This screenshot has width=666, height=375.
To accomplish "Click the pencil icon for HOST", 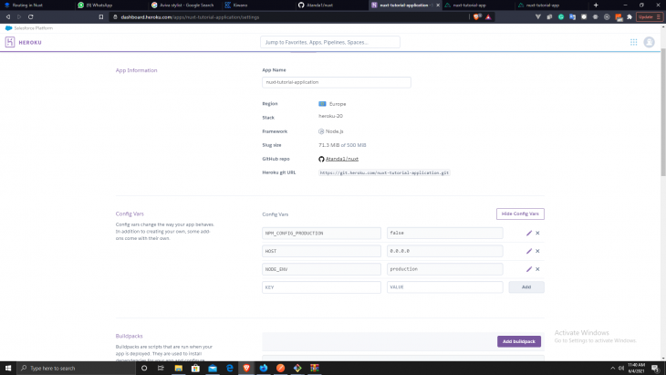I will click(528, 251).
